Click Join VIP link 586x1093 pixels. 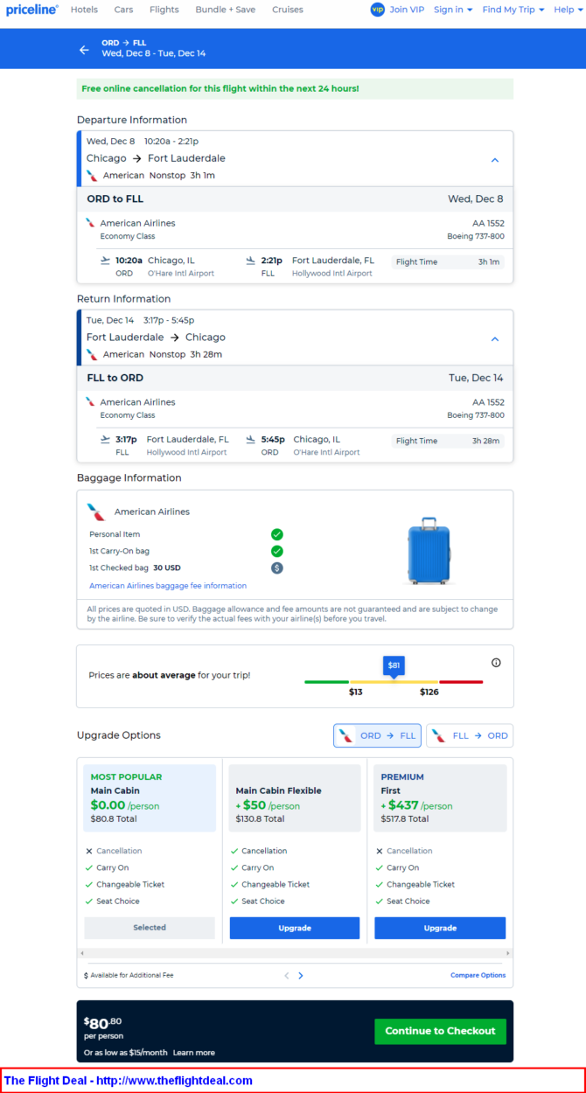[408, 10]
